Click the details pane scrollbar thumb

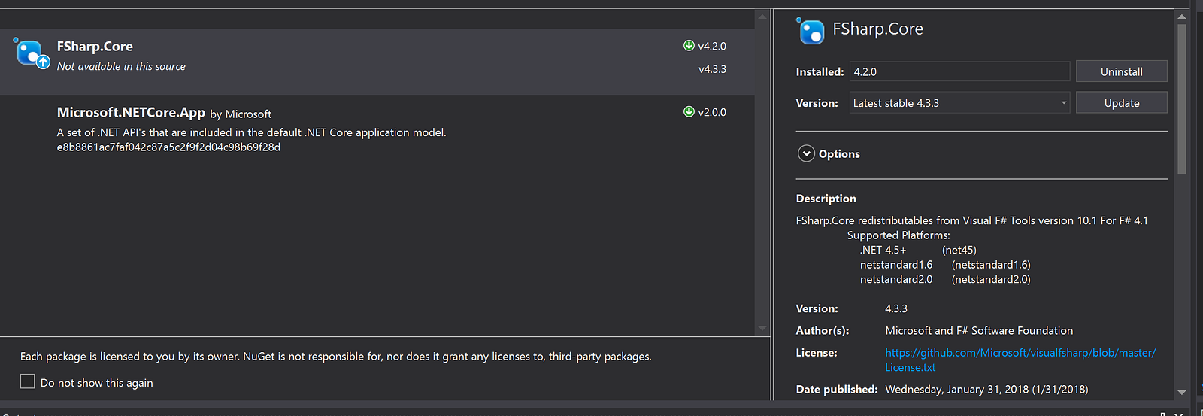[1181, 98]
